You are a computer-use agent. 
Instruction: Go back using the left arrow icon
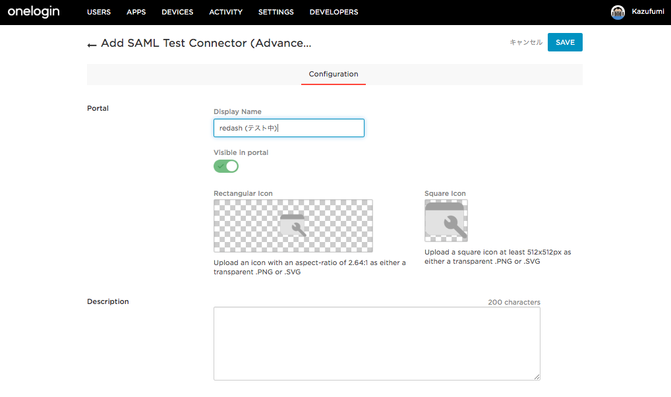tap(92, 45)
